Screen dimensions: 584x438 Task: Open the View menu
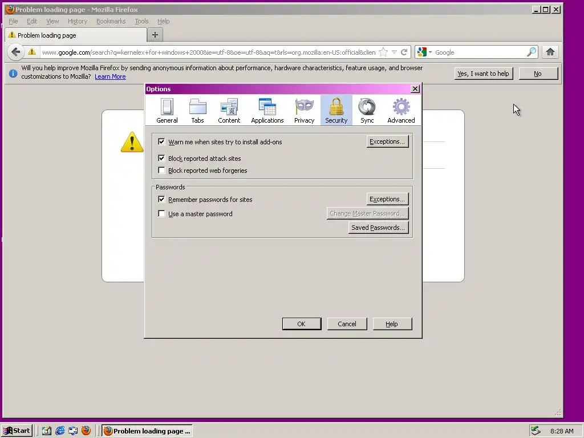click(x=52, y=21)
